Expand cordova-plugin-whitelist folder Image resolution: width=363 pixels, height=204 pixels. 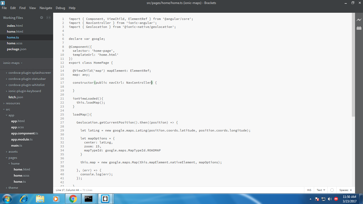click(x=26, y=85)
